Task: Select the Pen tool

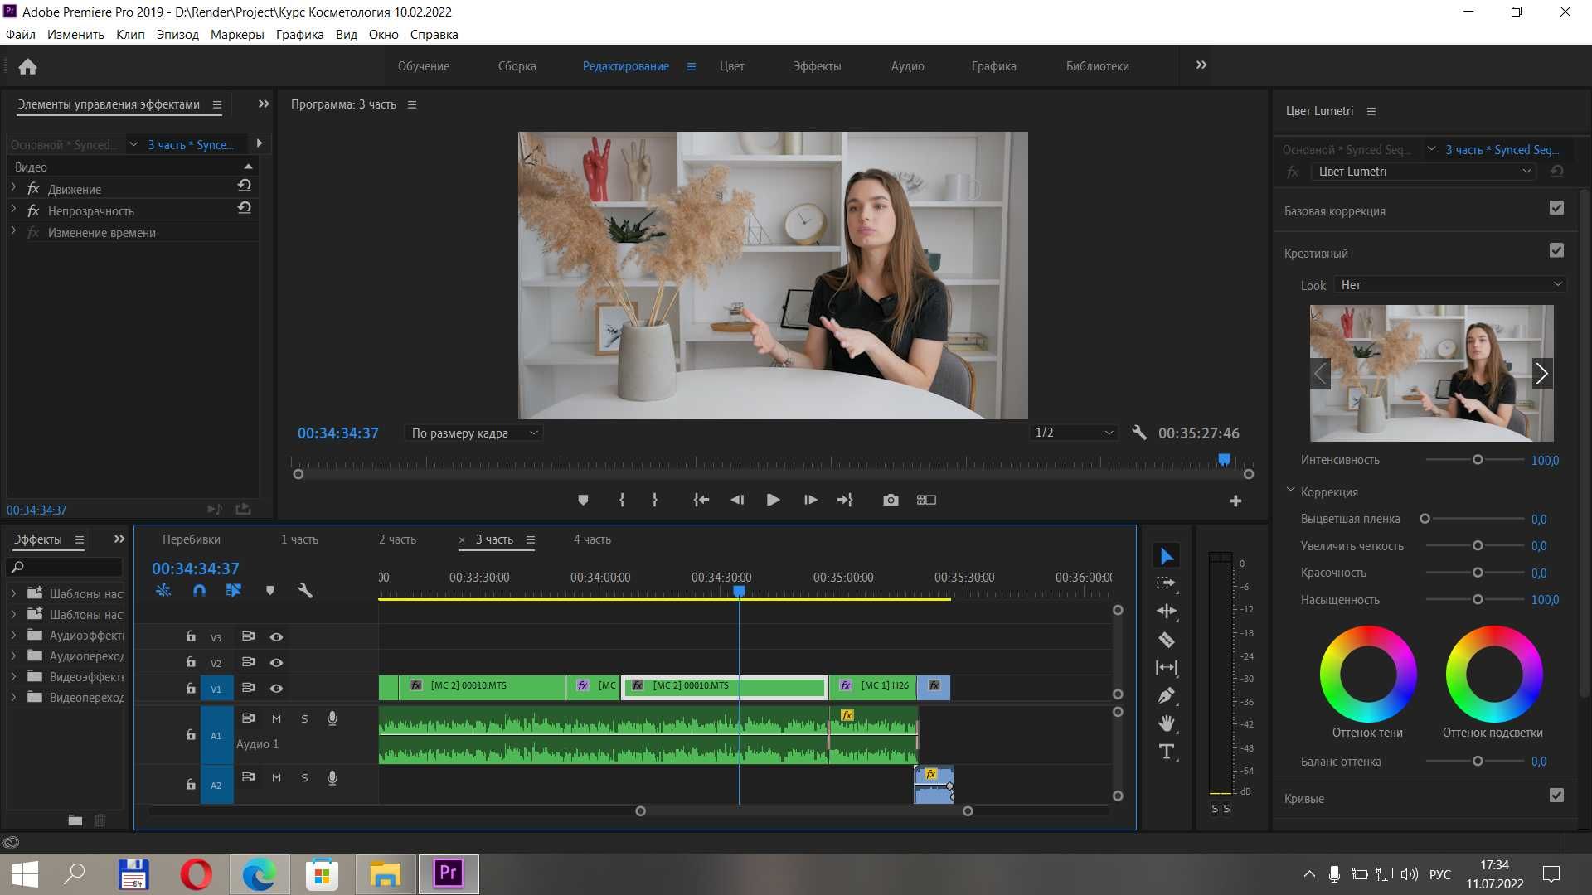Action: pos(1167,696)
